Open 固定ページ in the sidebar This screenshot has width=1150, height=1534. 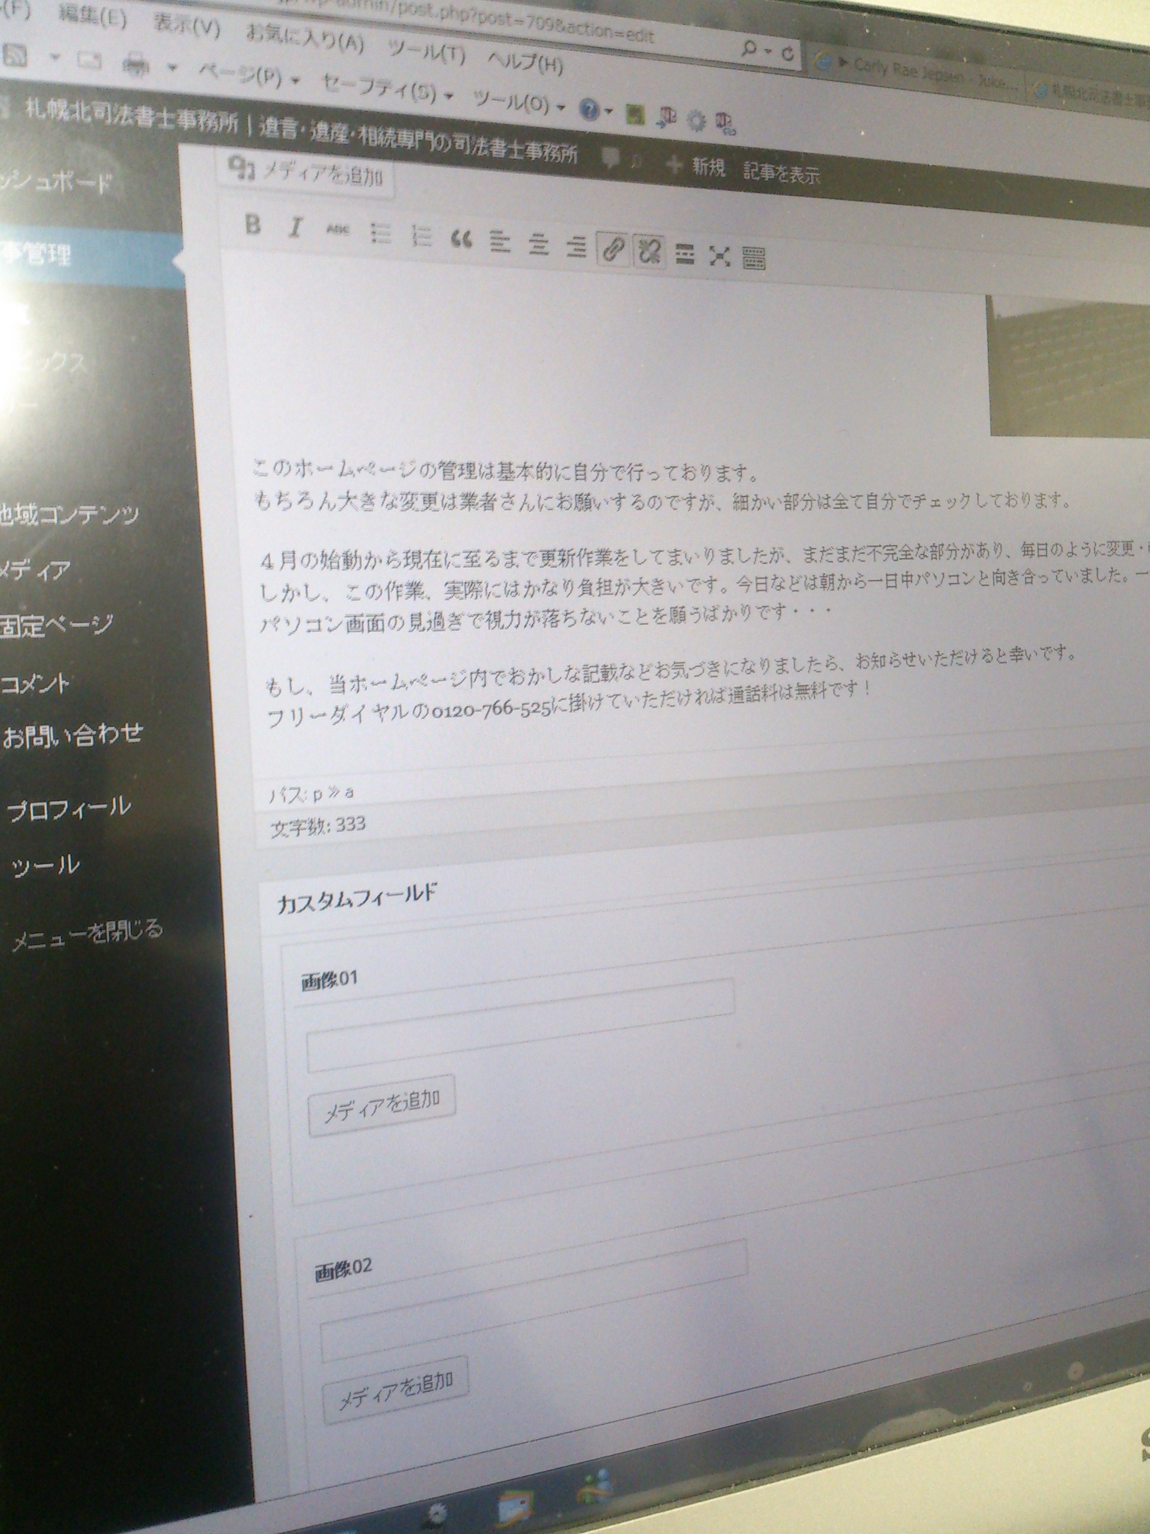tap(56, 626)
